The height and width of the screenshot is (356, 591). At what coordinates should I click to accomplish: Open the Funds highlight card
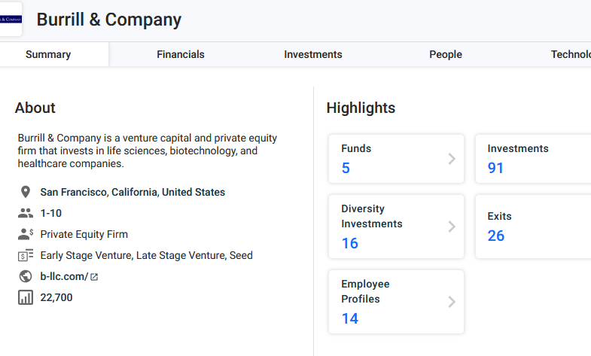pyautogui.click(x=396, y=159)
